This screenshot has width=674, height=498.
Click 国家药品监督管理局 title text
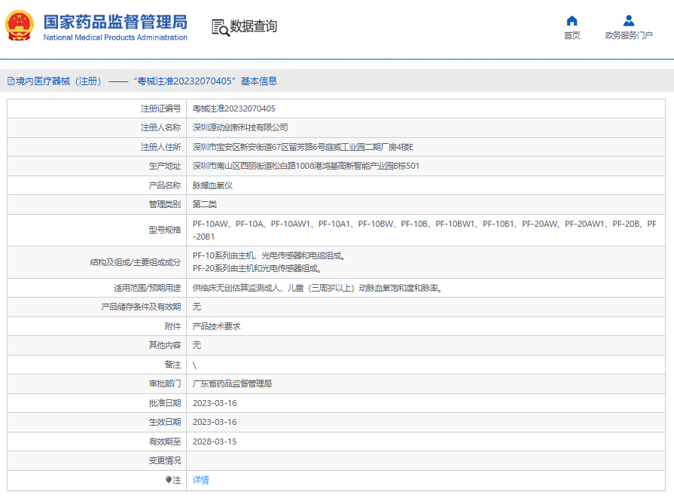click(115, 22)
